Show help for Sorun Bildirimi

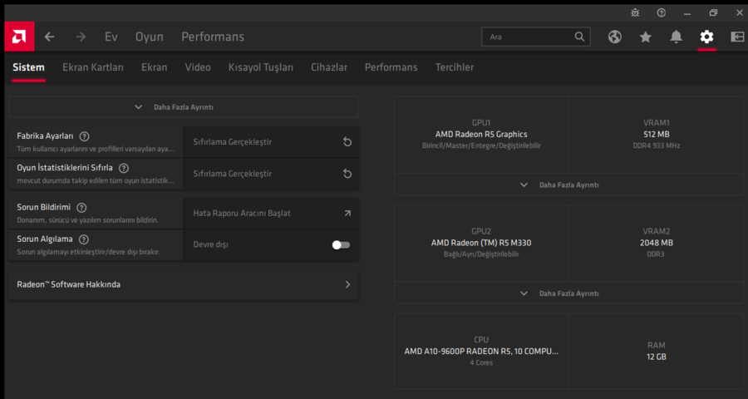click(81, 208)
